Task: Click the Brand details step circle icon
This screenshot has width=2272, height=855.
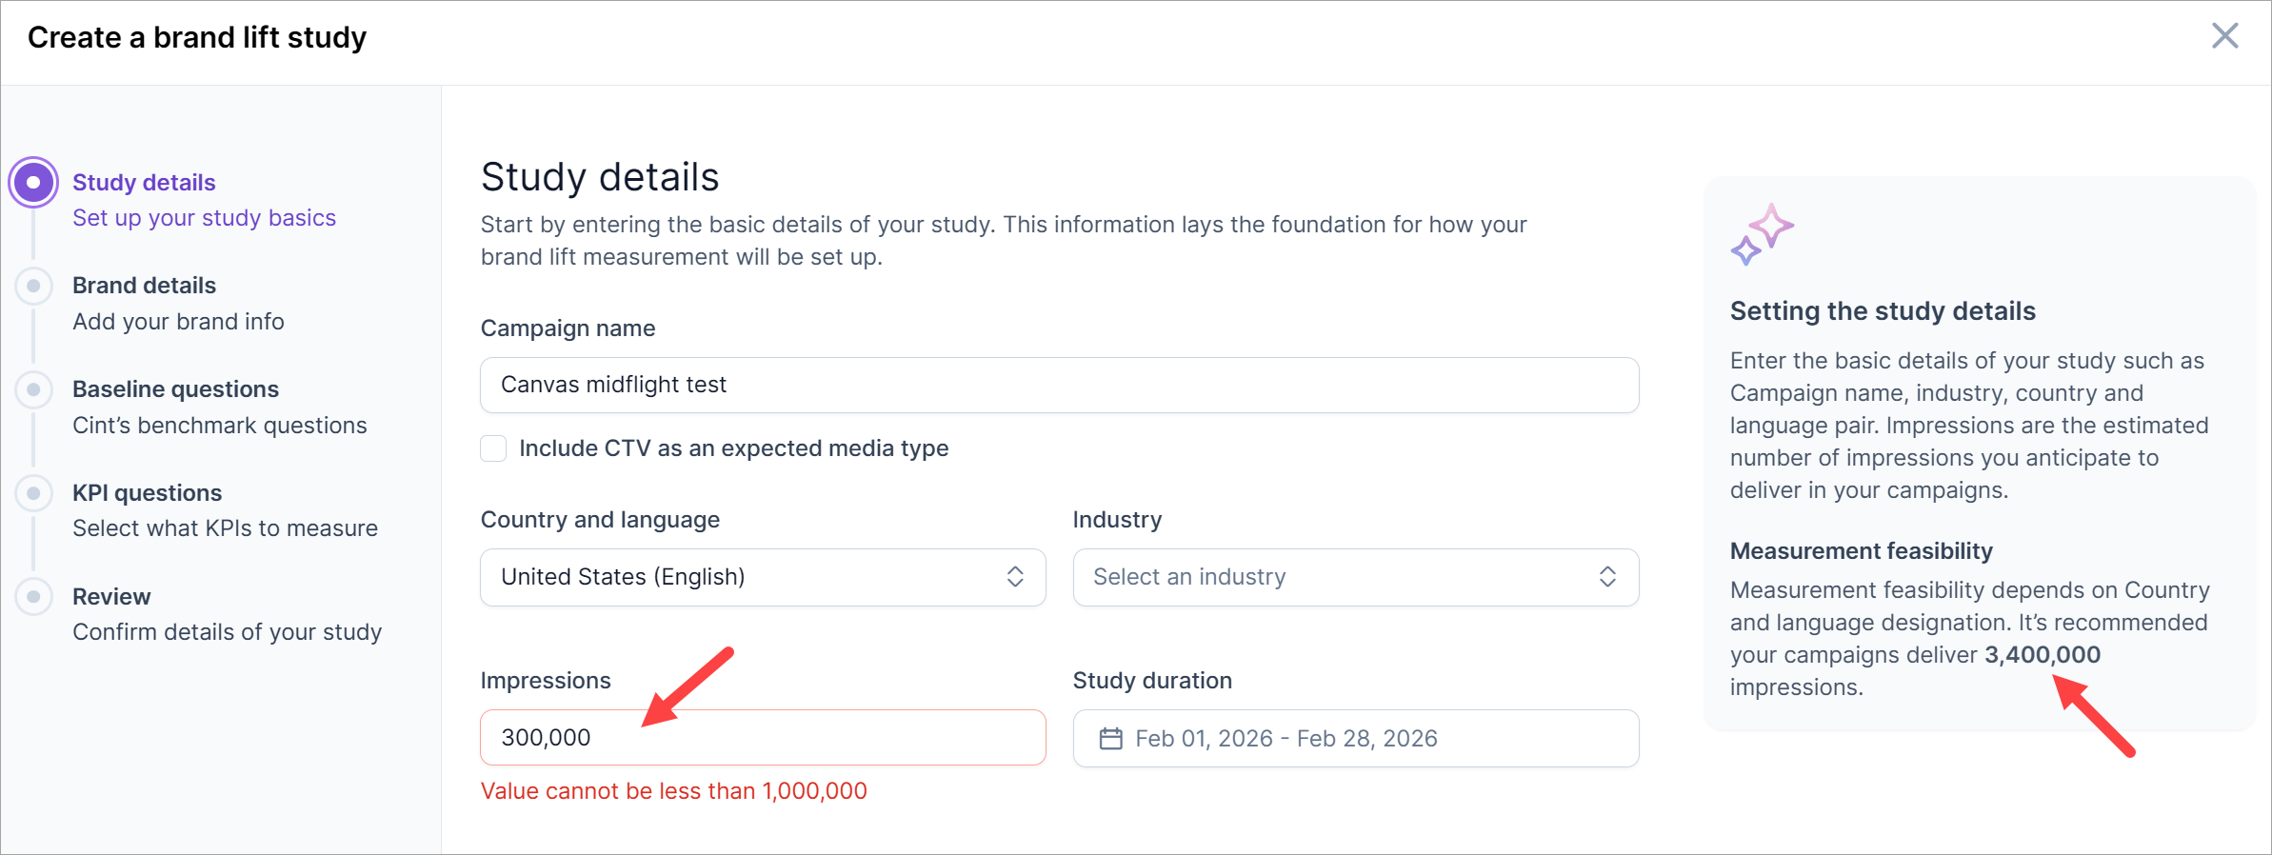Action: click(33, 286)
